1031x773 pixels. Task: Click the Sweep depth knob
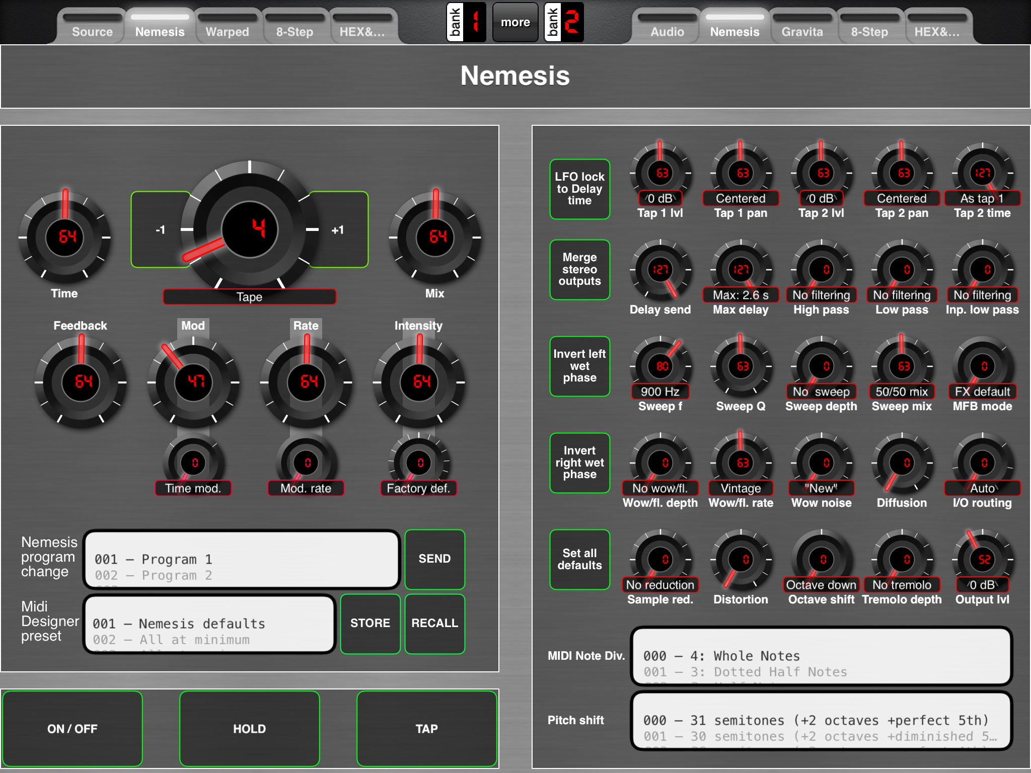822,366
